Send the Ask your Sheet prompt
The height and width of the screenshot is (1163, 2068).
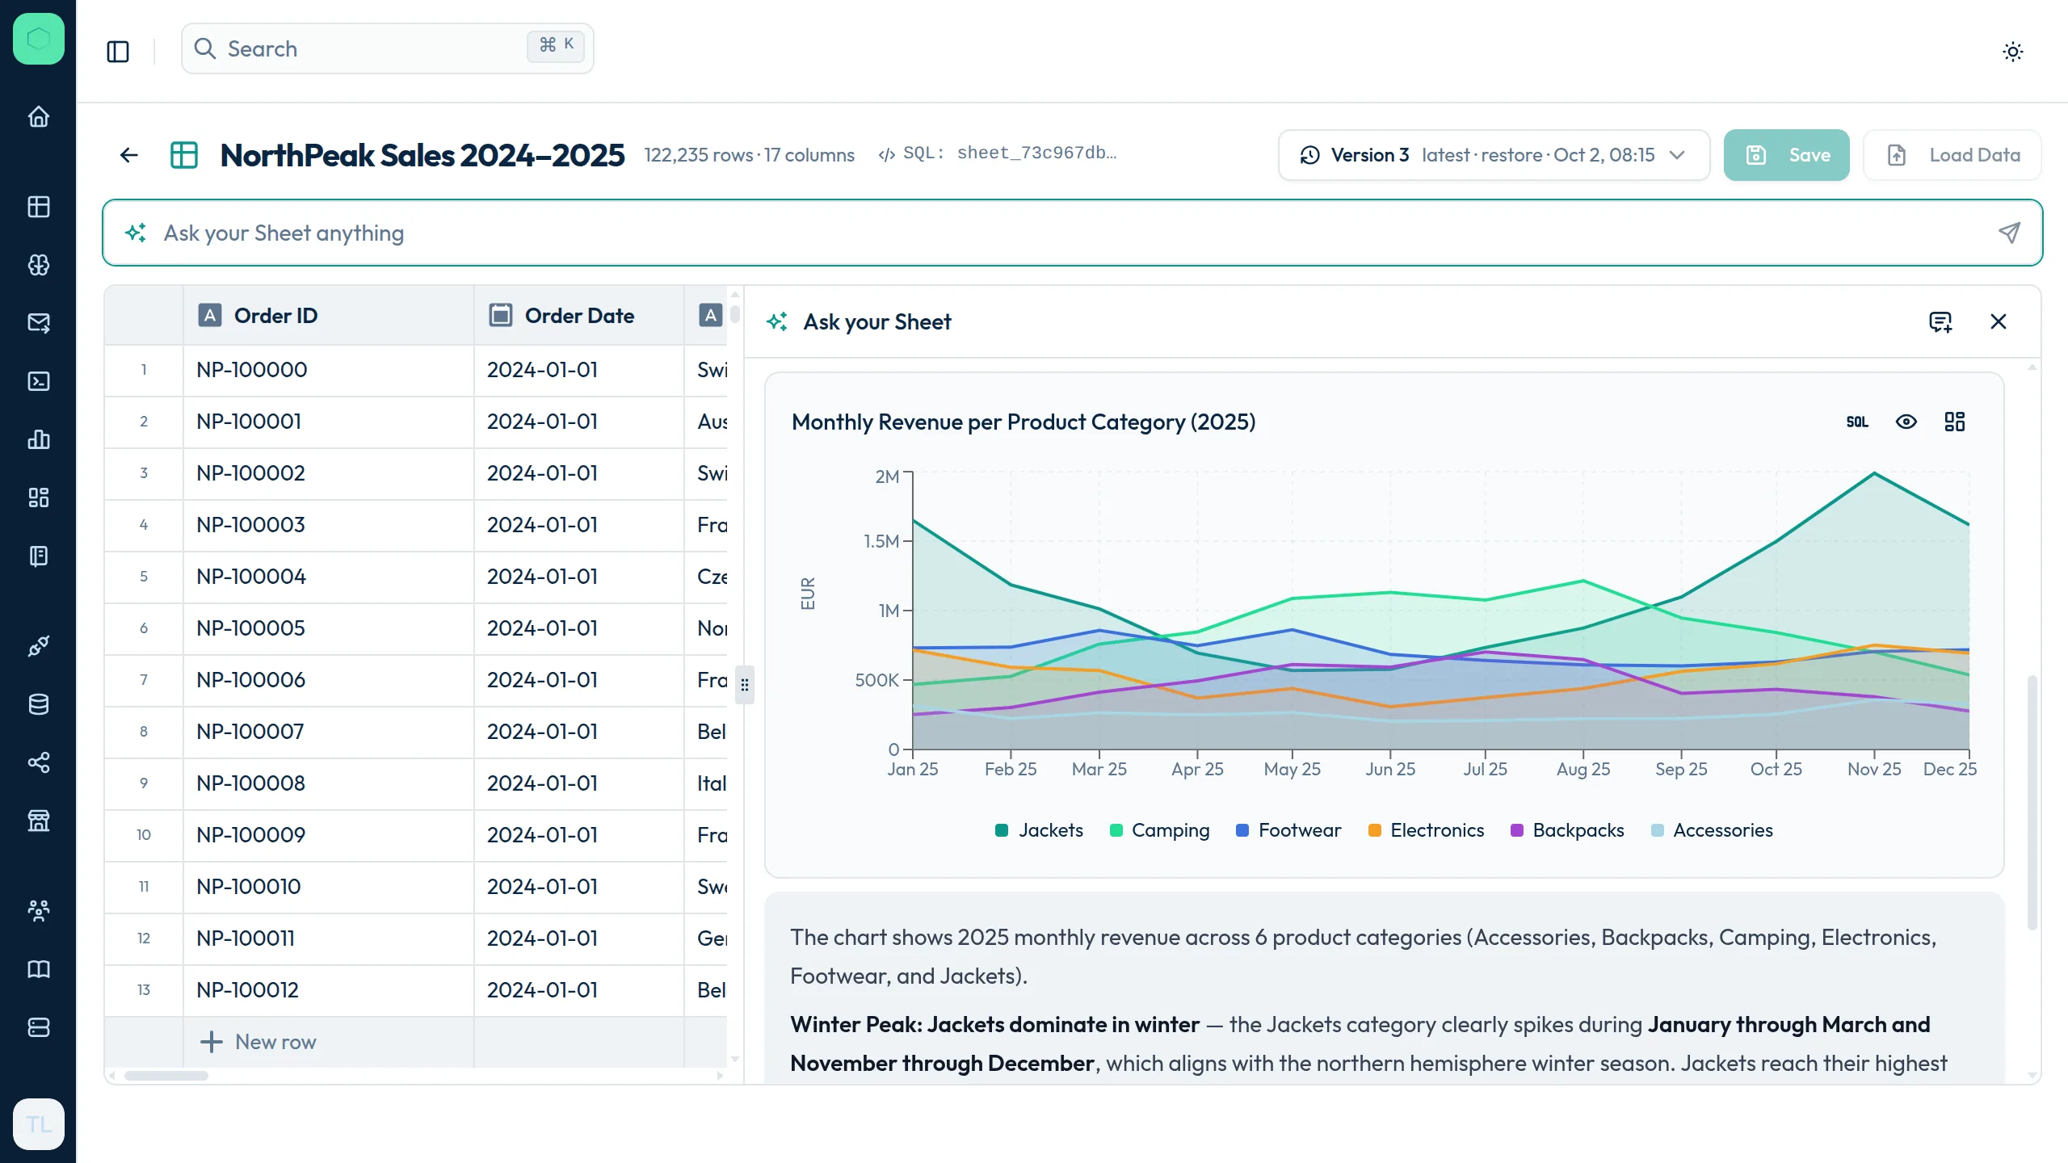[2010, 233]
